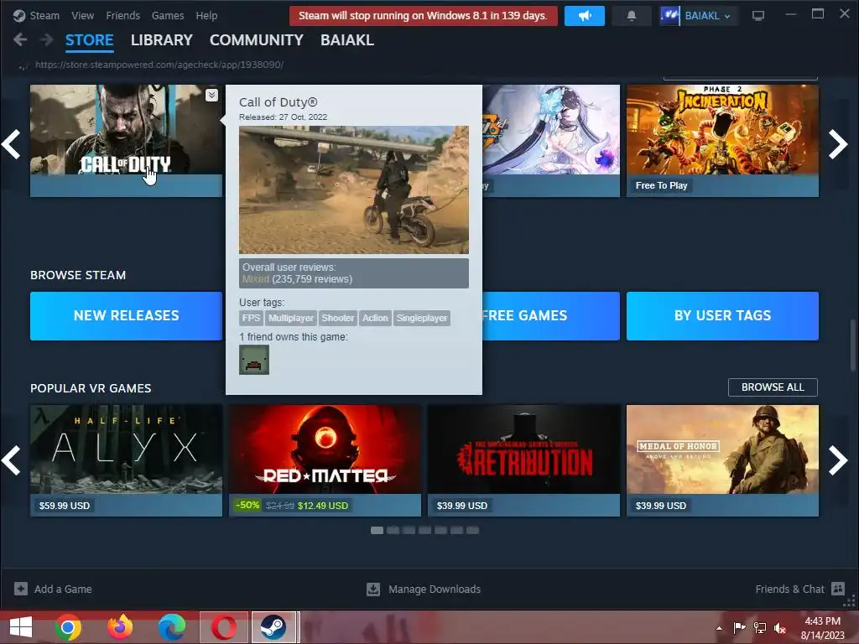The width and height of the screenshot is (859, 644).
Task: Click the store URL address text
Action: click(x=159, y=65)
